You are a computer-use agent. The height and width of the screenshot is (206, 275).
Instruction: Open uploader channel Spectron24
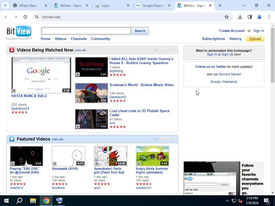(20, 108)
